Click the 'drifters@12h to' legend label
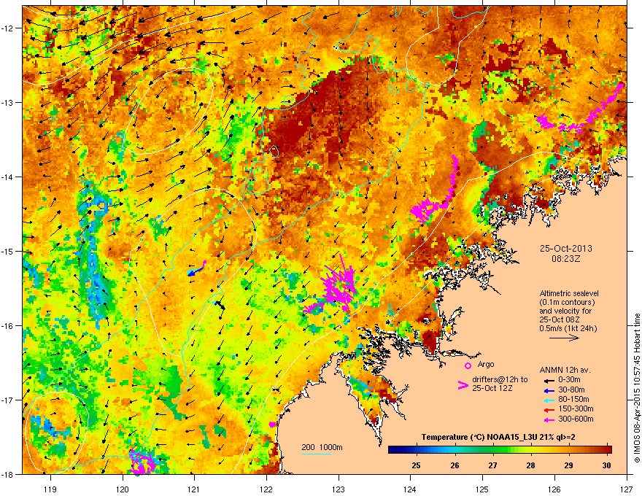 click(500, 379)
